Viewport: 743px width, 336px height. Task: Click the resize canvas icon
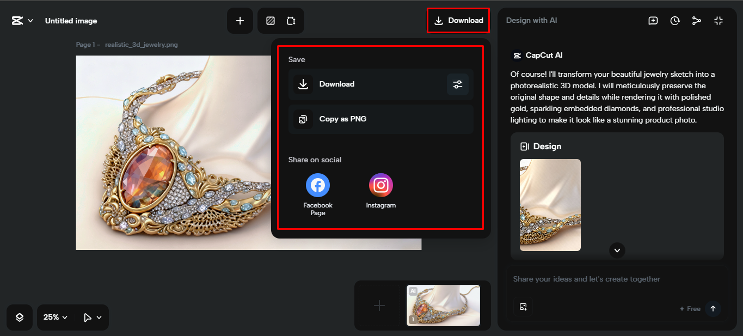(291, 20)
